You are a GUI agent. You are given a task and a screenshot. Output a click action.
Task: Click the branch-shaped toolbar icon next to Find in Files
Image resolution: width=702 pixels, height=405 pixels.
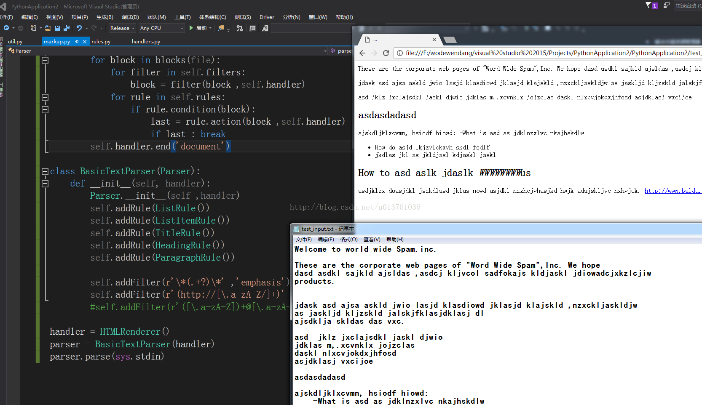click(240, 28)
